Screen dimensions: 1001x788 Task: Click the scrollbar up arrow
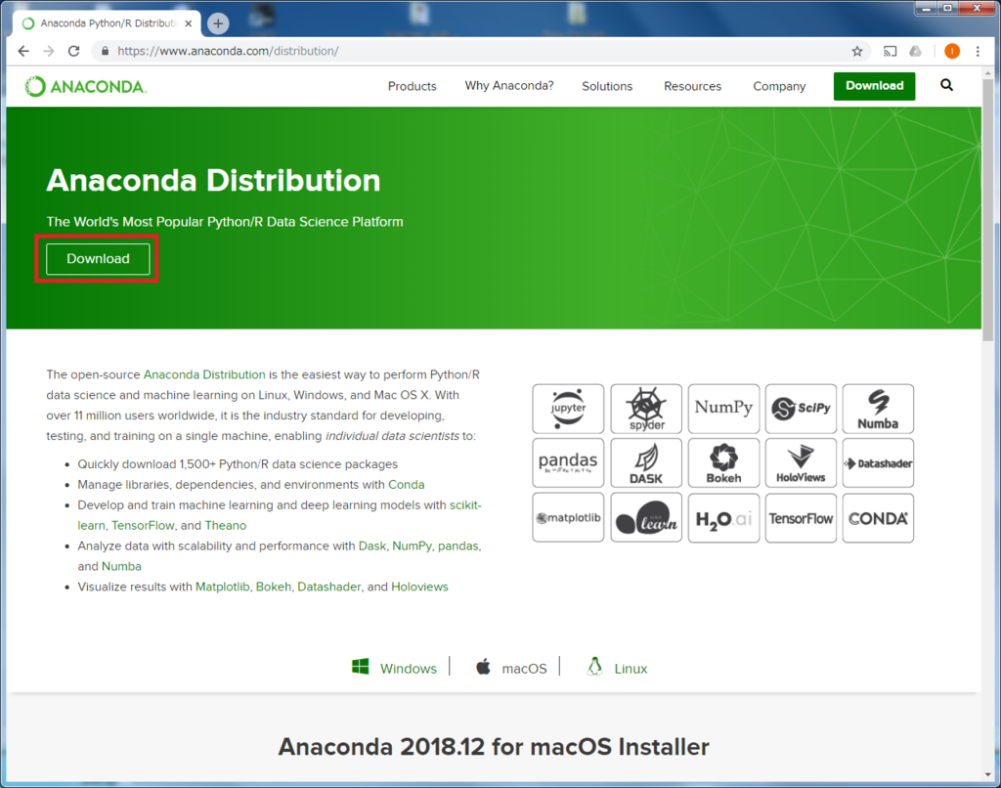point(988,73)
